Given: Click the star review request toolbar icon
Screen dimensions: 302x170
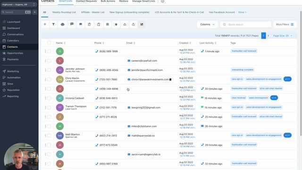Looking at the screenshot, I should pyautogui.click(x=116, y=24).
